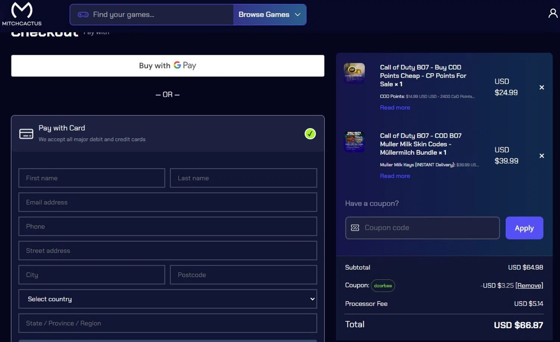Click Call of Duty BO7 COD Points title

423,76
